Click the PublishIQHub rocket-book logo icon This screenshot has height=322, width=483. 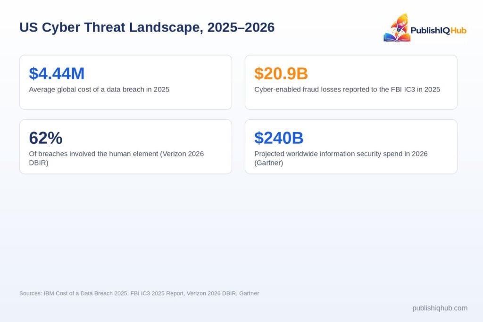pos(397,28)
